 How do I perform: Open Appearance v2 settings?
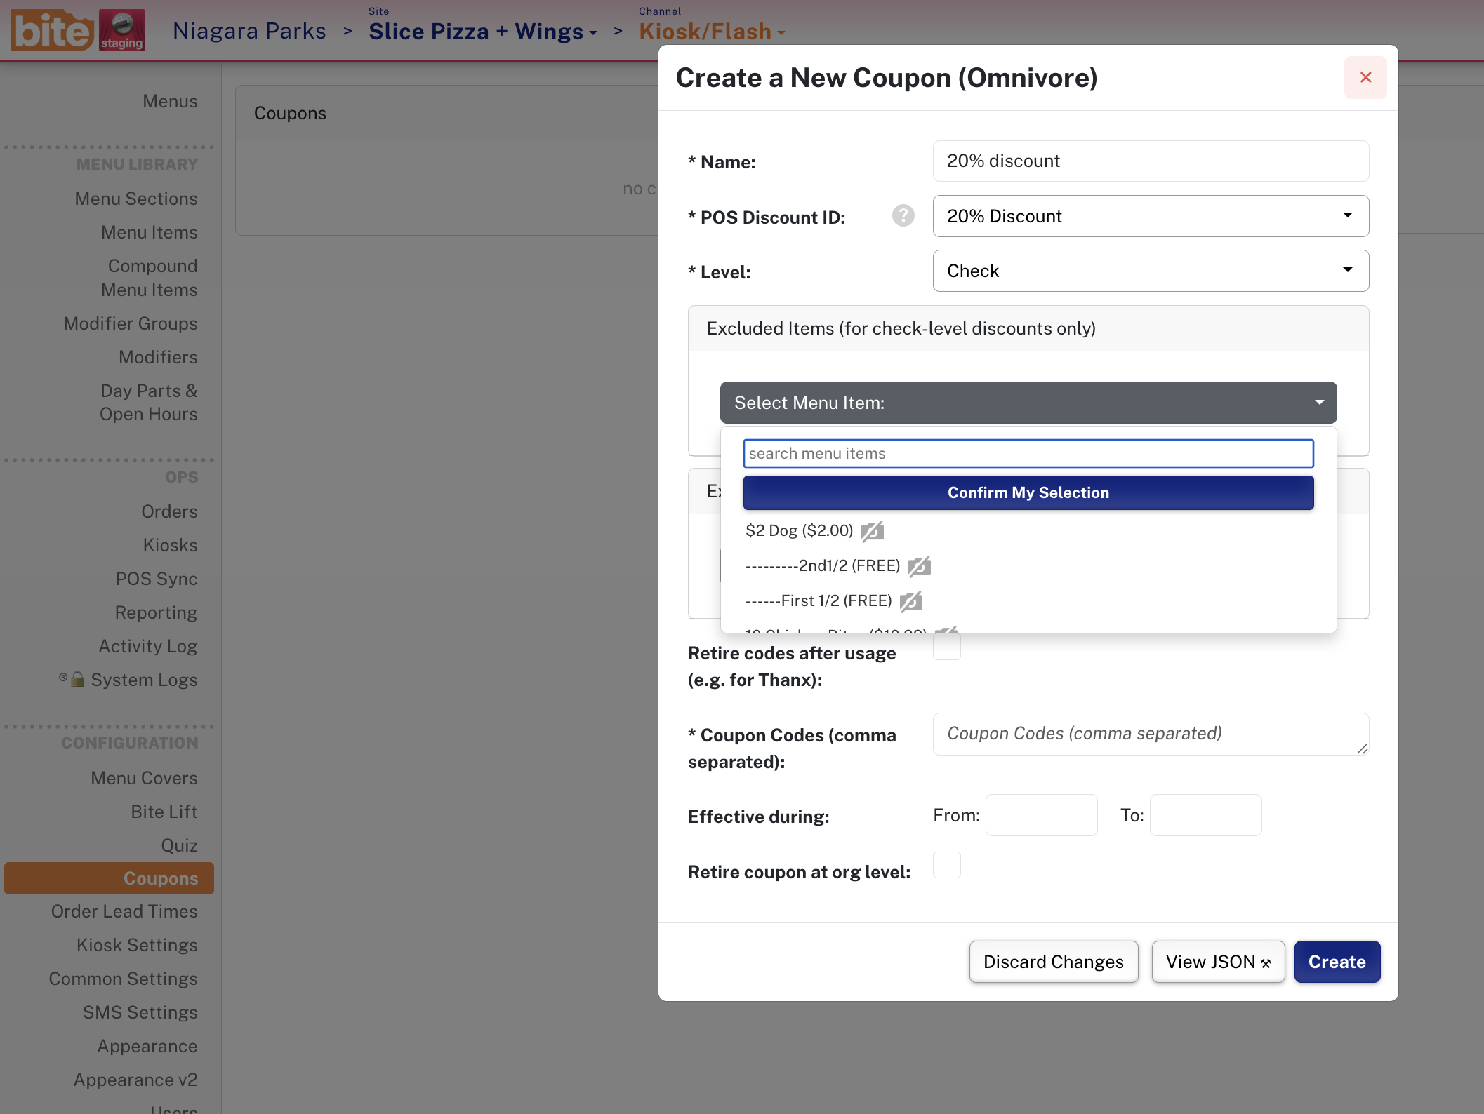click(135, 1080)
